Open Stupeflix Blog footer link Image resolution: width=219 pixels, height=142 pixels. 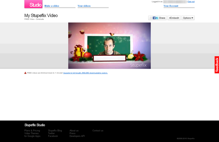tap(55, 130)
